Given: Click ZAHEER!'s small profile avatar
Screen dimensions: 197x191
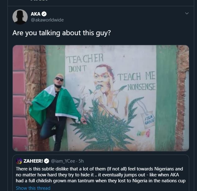Looking at the screenshot, I should (x=19, y=161).
